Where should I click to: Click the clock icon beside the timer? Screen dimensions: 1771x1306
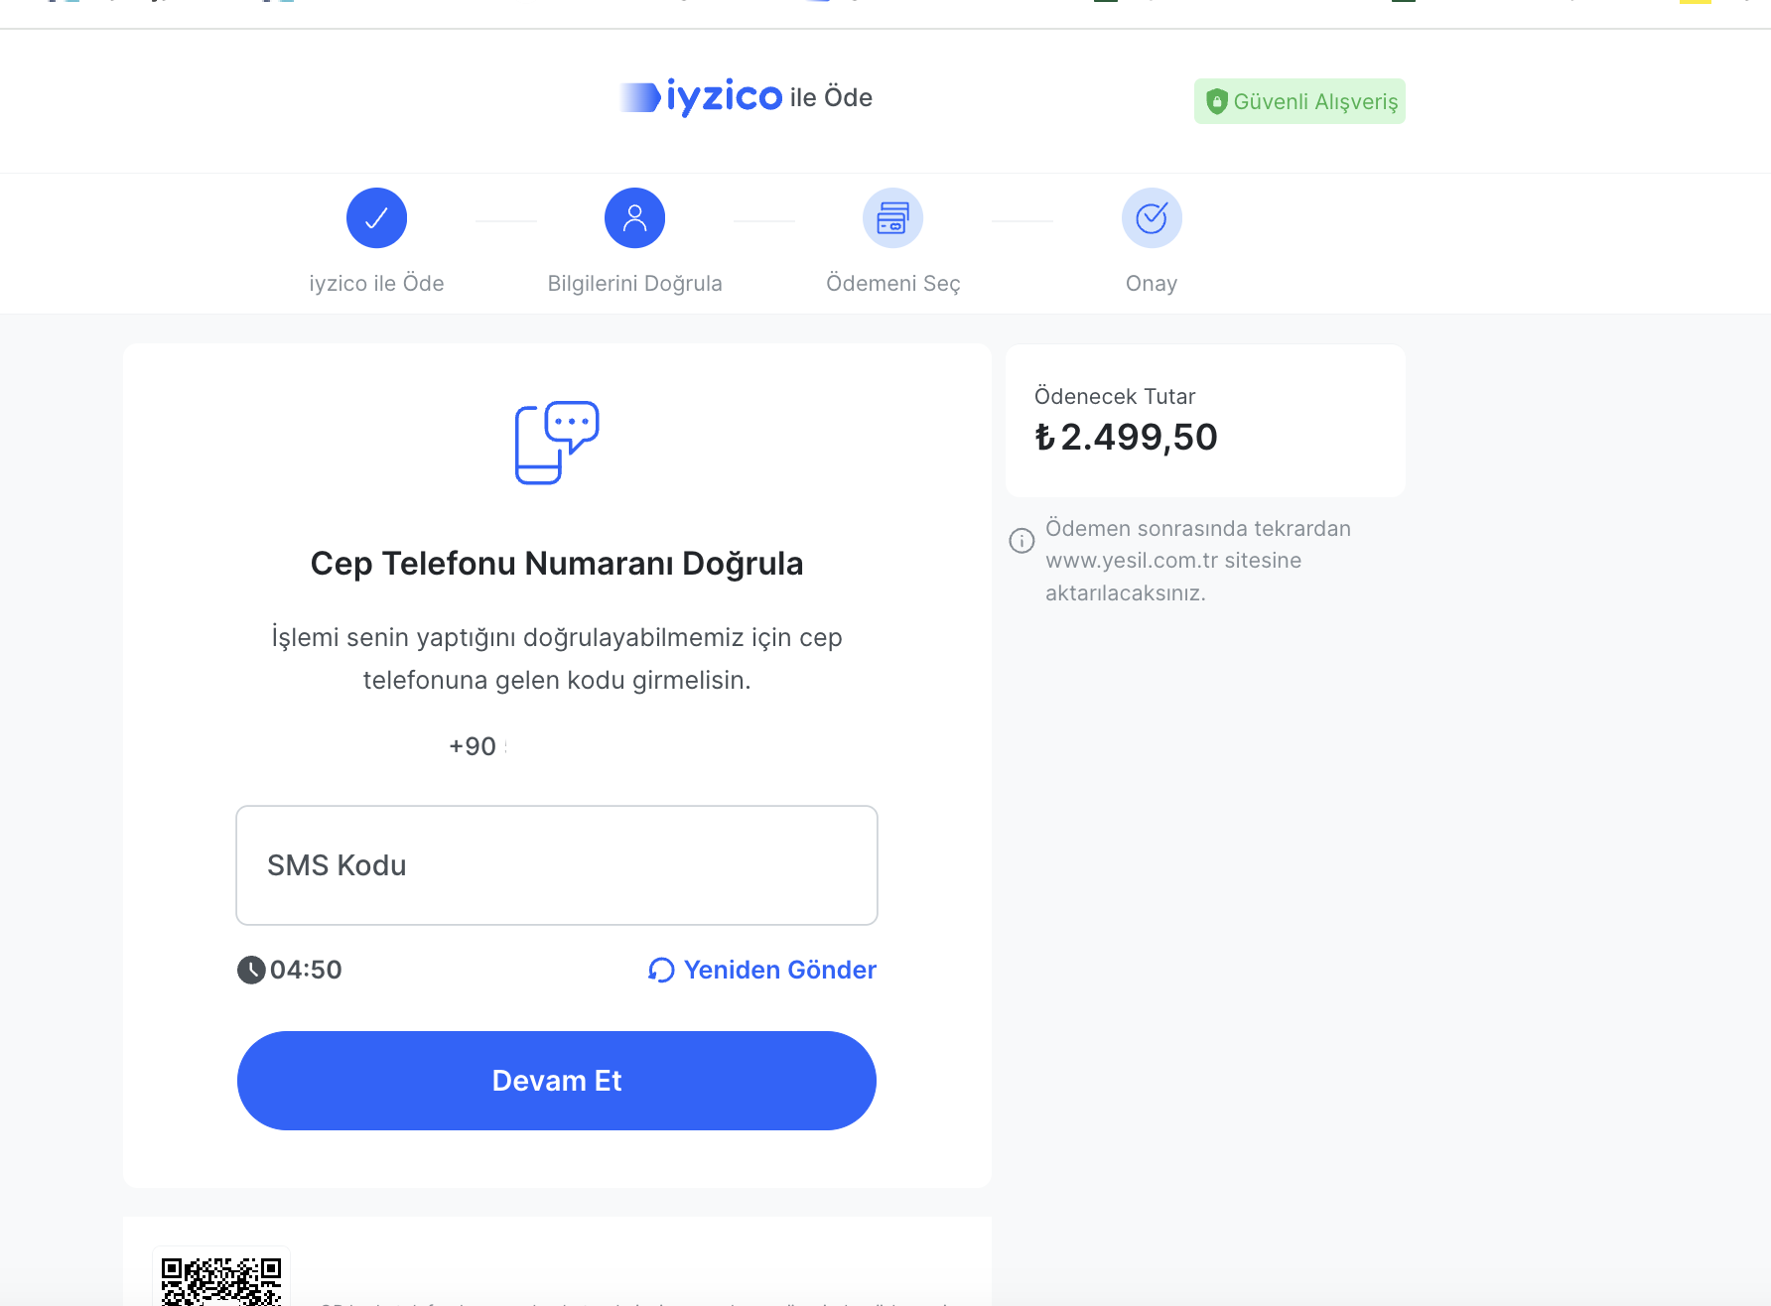point(251,970)
